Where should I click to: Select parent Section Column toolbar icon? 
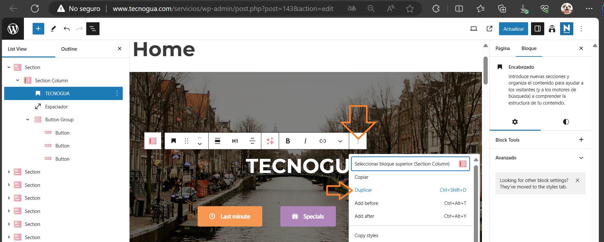point(153,141)
